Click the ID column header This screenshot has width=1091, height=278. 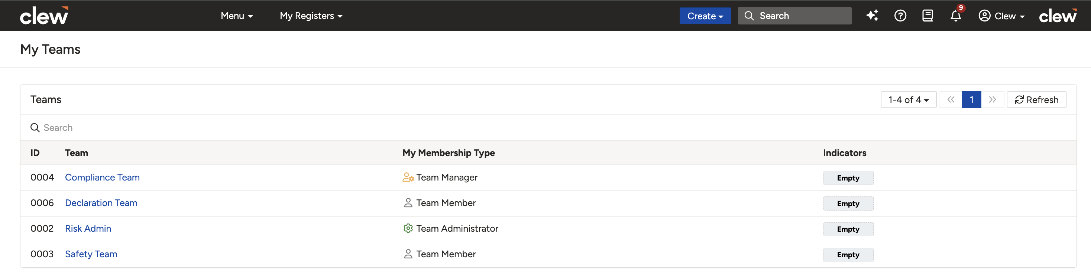click(35, 153)
